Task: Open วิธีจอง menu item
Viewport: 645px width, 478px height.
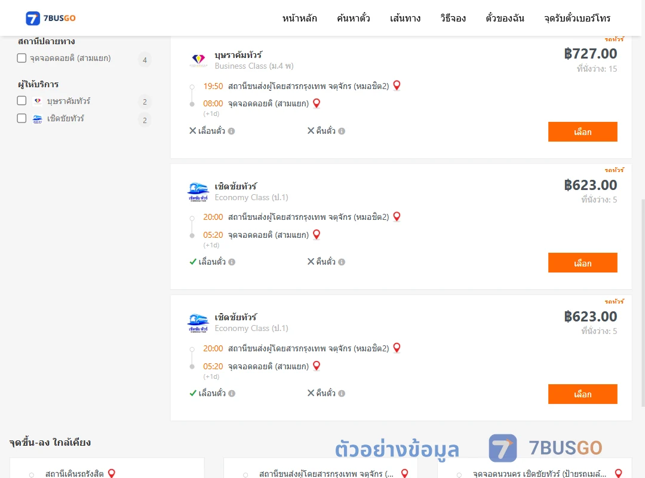Action: pos(453,18)
